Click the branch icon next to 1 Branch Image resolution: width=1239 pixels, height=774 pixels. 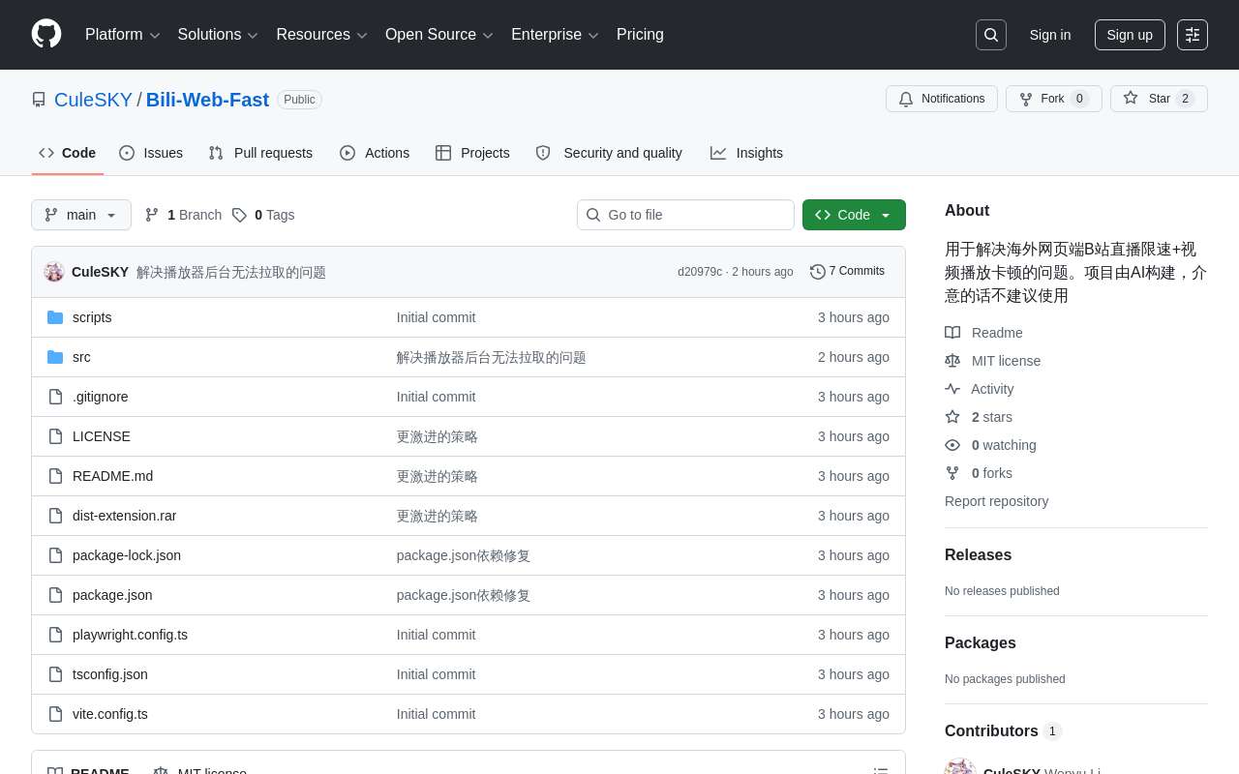click(x=152, y=215)
